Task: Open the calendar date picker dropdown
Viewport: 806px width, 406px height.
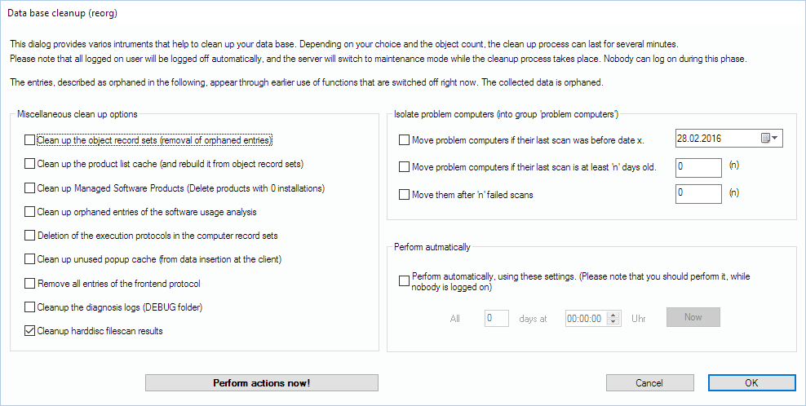Action: point(770,139)
